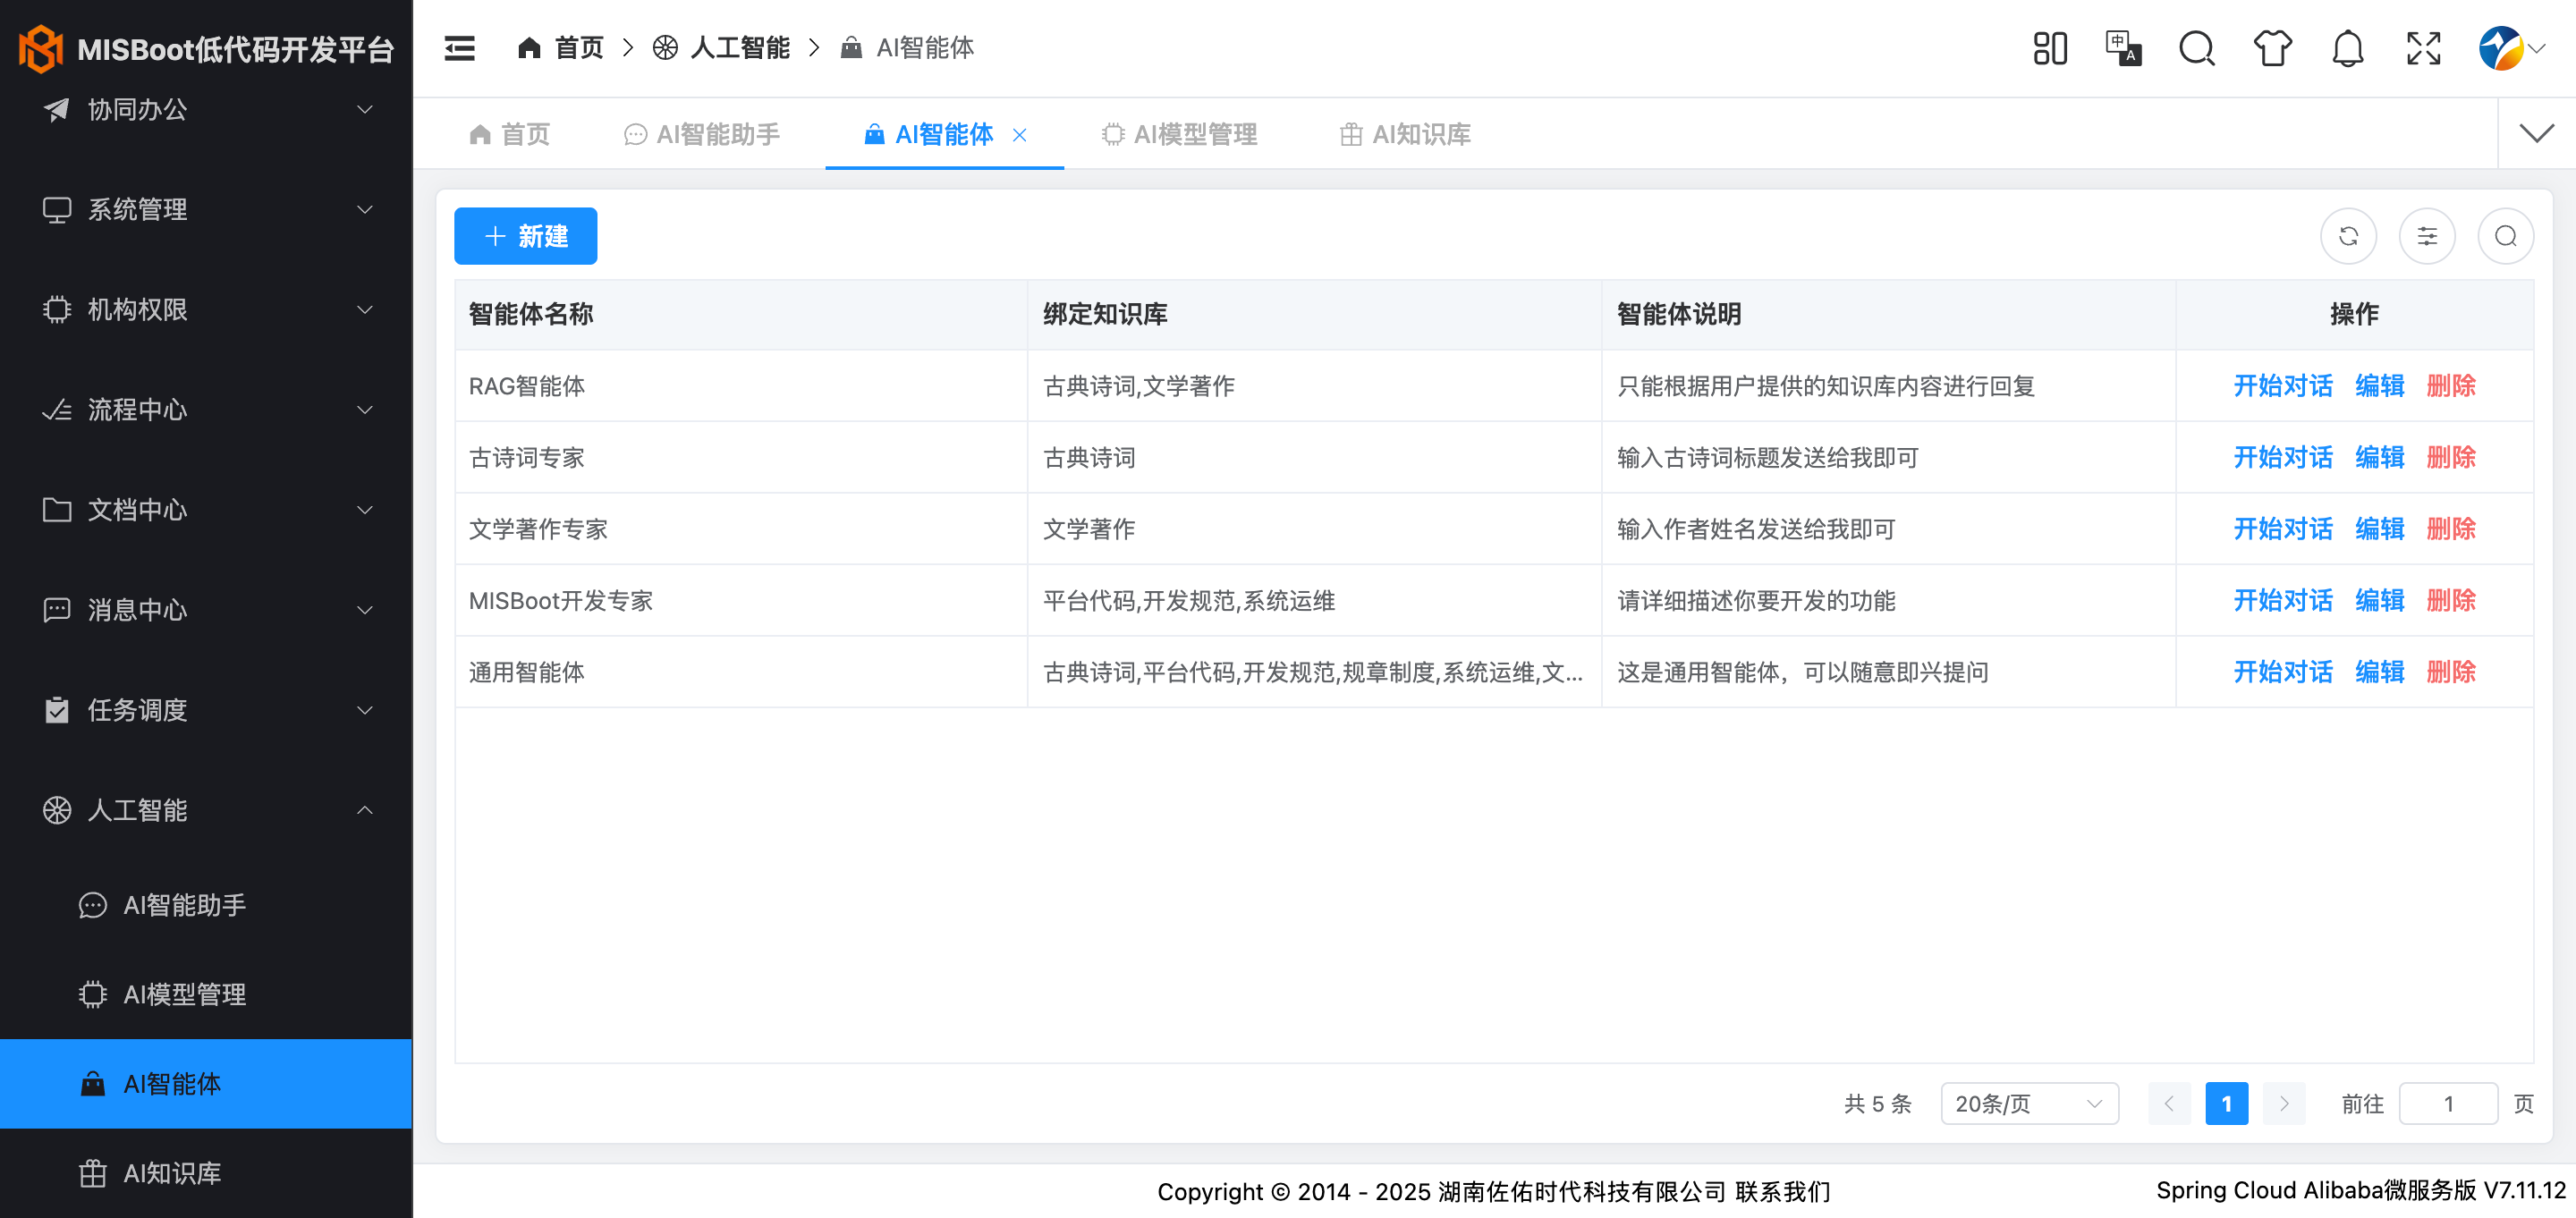Click the MISBoot logo icon

coord(41,48)
